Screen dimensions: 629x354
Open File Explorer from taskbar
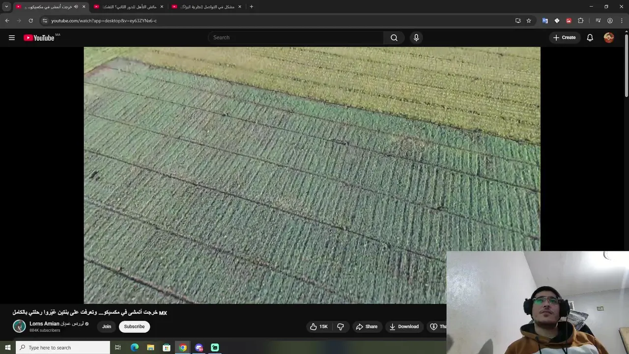150,348
